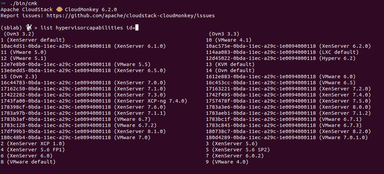Select the XenServer 7.1.2 entry
The image size is (384, 174).
pyautogui.click(x=288, y=113)
